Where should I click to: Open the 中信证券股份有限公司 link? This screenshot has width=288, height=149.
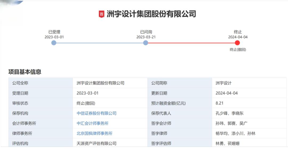[97, 113]
